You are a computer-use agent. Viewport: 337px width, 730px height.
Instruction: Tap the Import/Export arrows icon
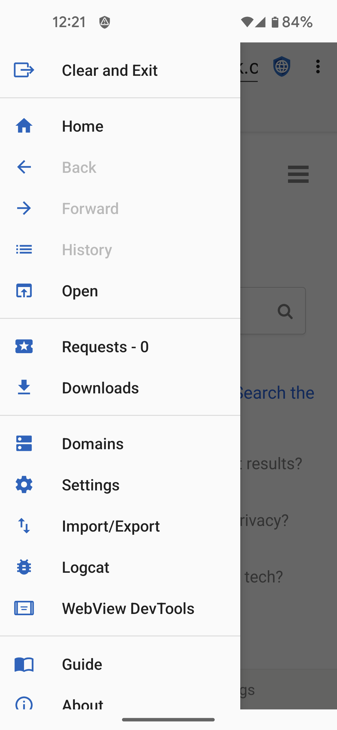[24, 526]
